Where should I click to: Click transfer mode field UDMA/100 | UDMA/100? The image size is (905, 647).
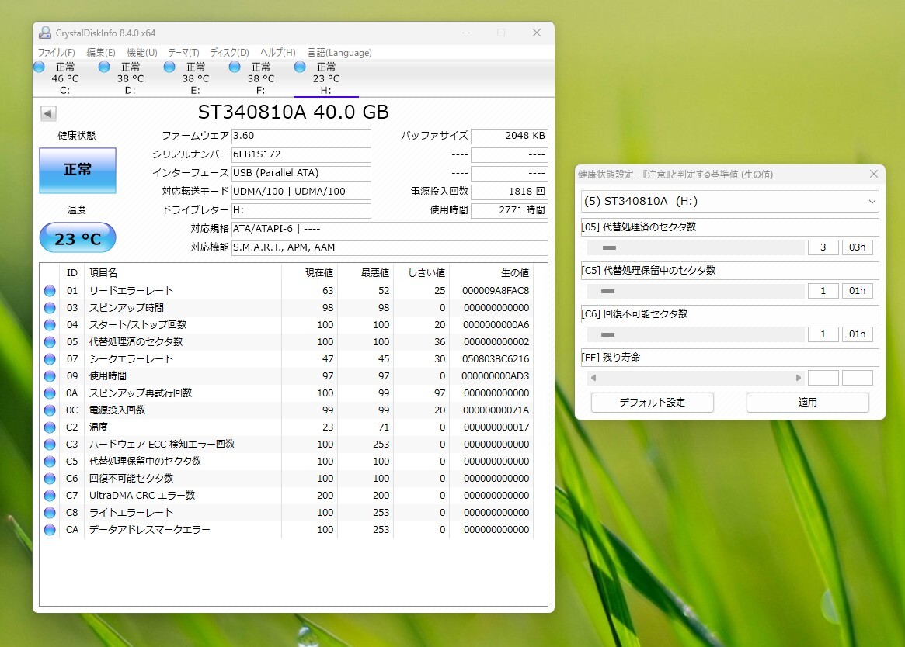pos(301,192)
